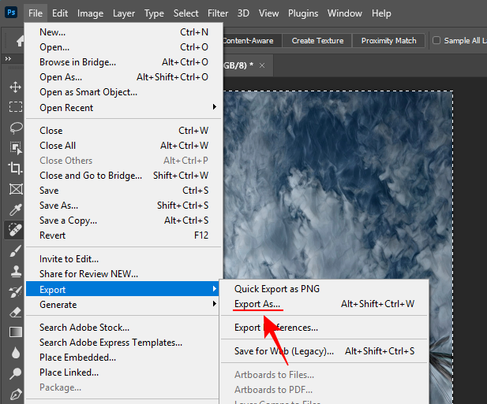
Task: Select the Dodge tool
Action: tap(16, 373)
